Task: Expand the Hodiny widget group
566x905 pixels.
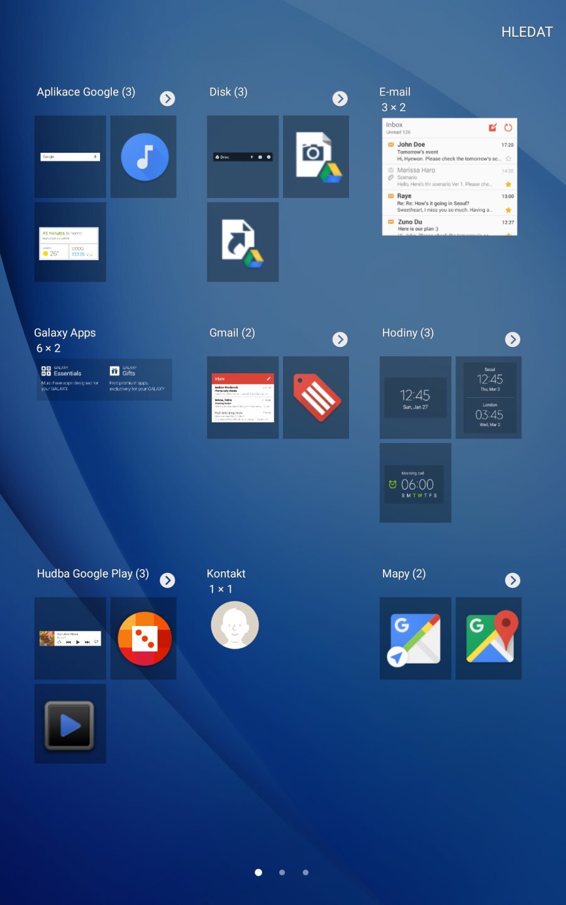Action: (513, 339)
